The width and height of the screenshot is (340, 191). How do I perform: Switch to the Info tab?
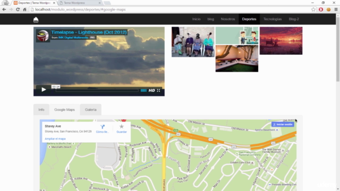pyautogui.click(x=41, y=110)
